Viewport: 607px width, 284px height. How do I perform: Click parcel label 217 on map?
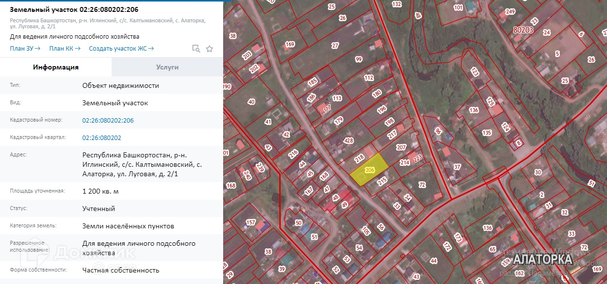tap(392, 134)
